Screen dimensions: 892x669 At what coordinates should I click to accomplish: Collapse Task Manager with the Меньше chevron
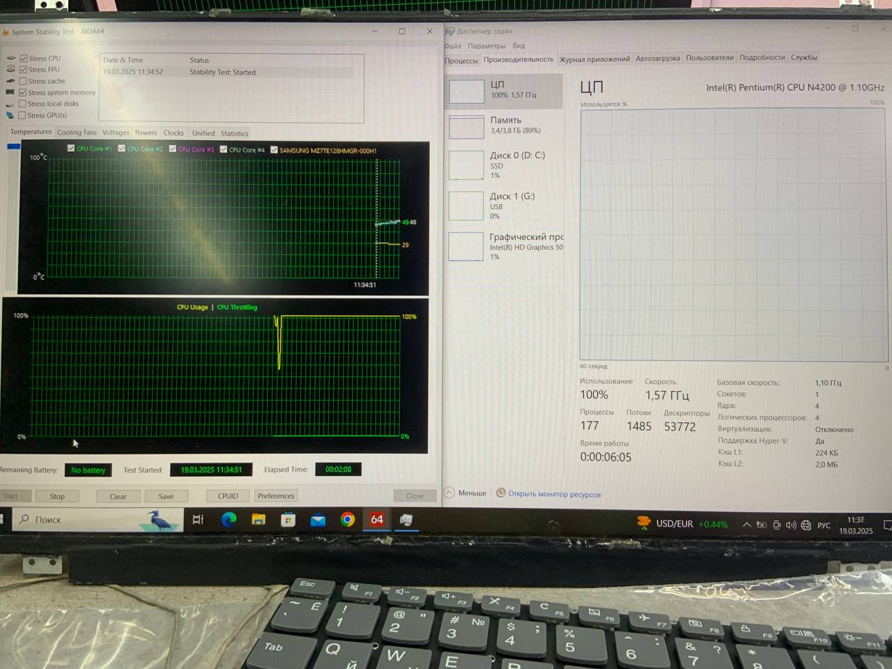tap(449, 493)
